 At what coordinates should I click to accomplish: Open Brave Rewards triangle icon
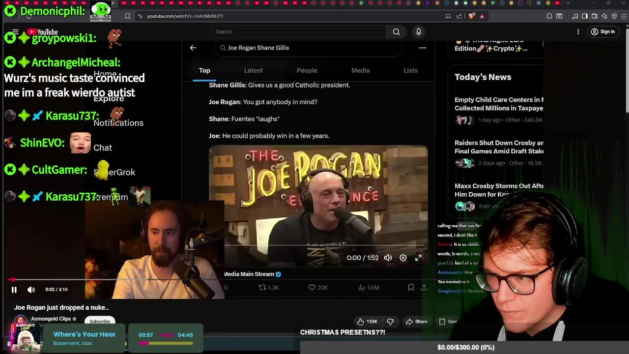coord(482,16)
